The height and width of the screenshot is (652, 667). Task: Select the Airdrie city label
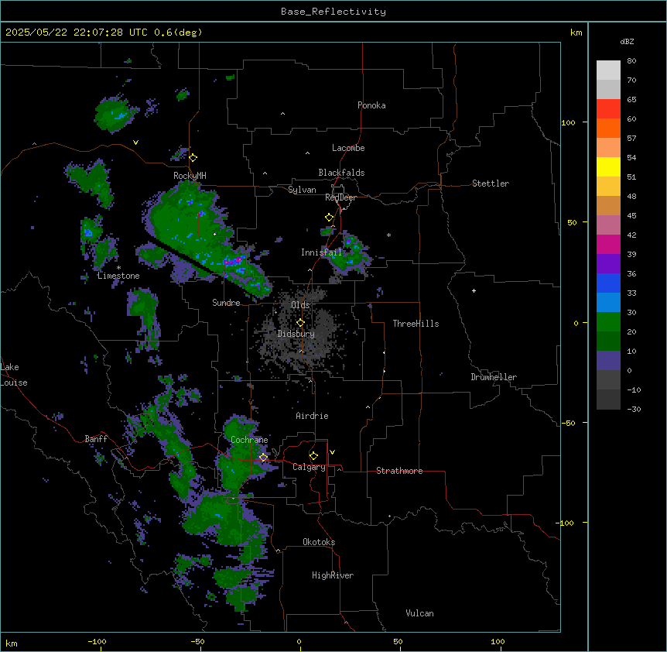(x=313, y=416)
